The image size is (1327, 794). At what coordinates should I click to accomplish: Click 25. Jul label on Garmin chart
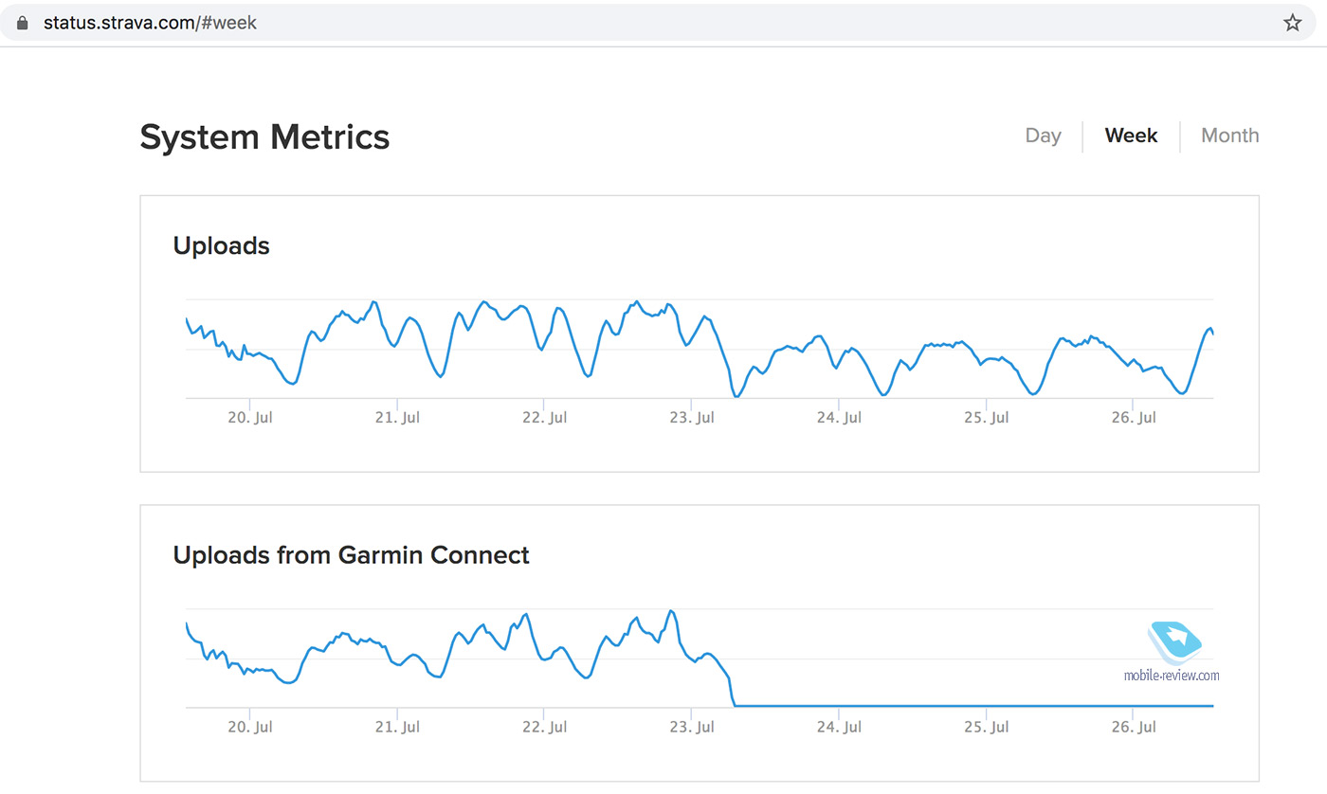click(987, 728)
